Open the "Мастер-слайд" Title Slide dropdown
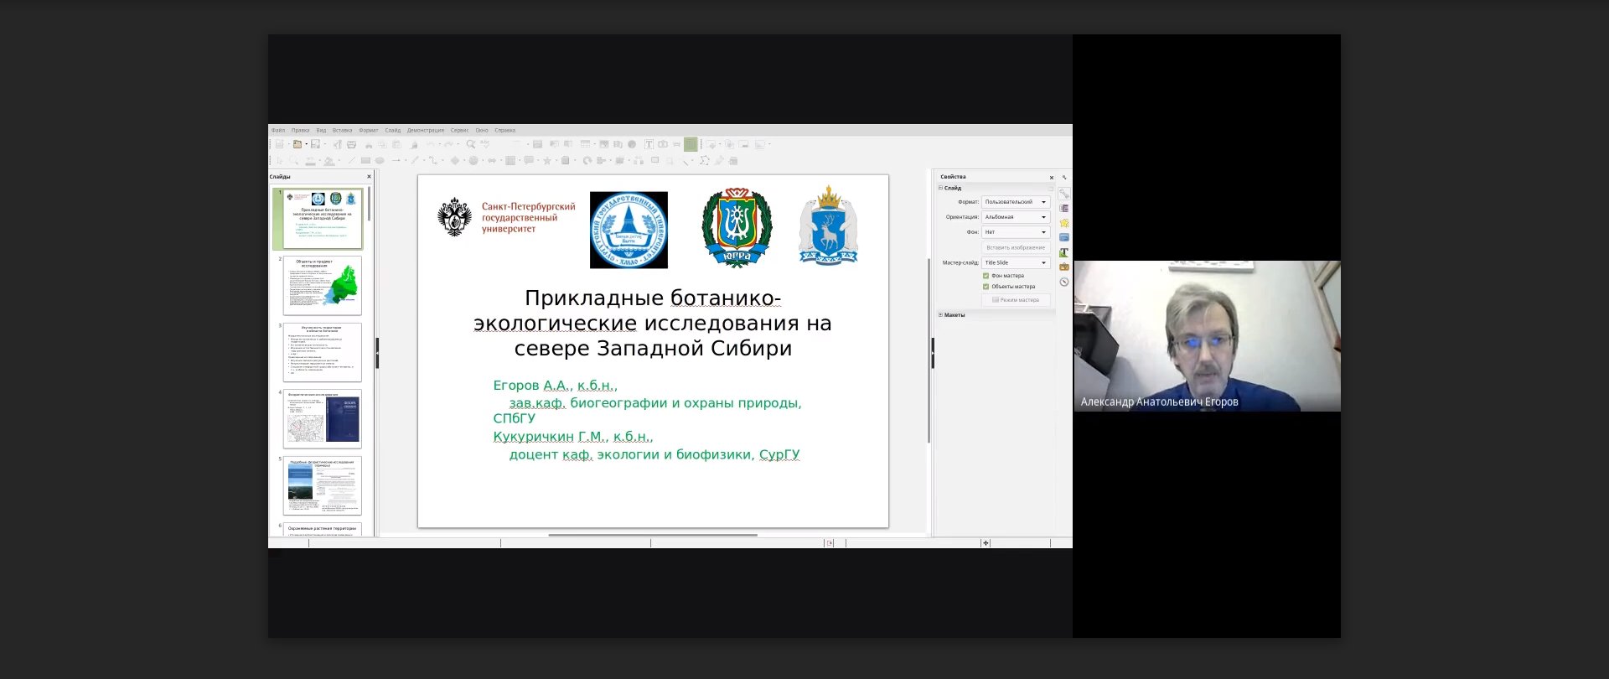The image size is (1609, 679). 1016,263
